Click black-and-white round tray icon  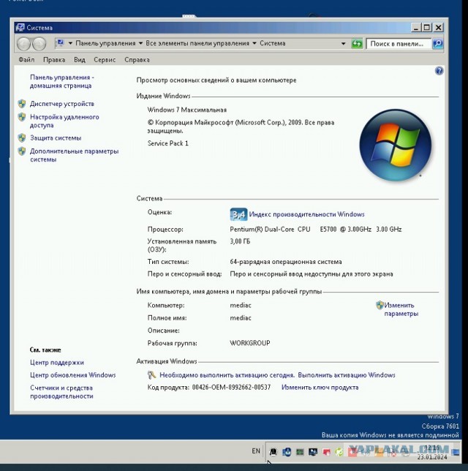click(x=273, y=451)
